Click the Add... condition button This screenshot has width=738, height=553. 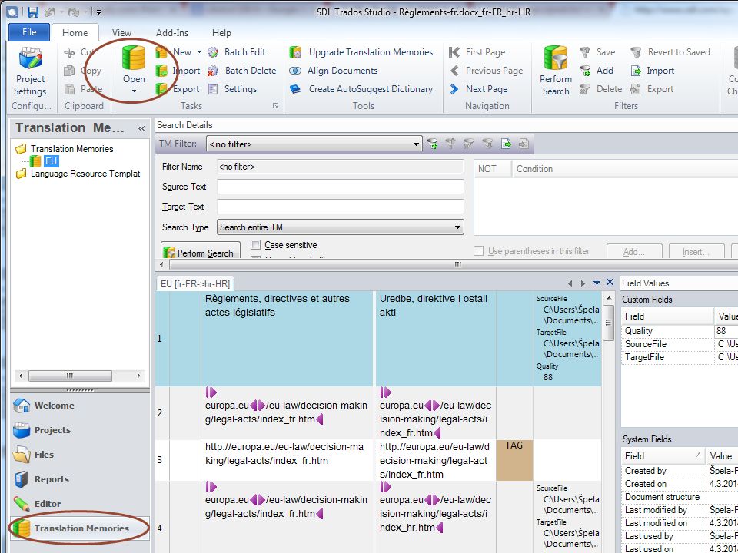pyautogui.click(x=634, y=252)
